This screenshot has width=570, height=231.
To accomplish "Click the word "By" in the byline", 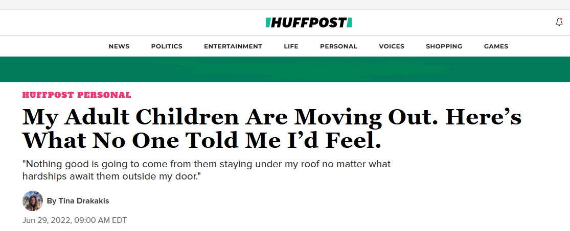I will [x=51, y=201].
